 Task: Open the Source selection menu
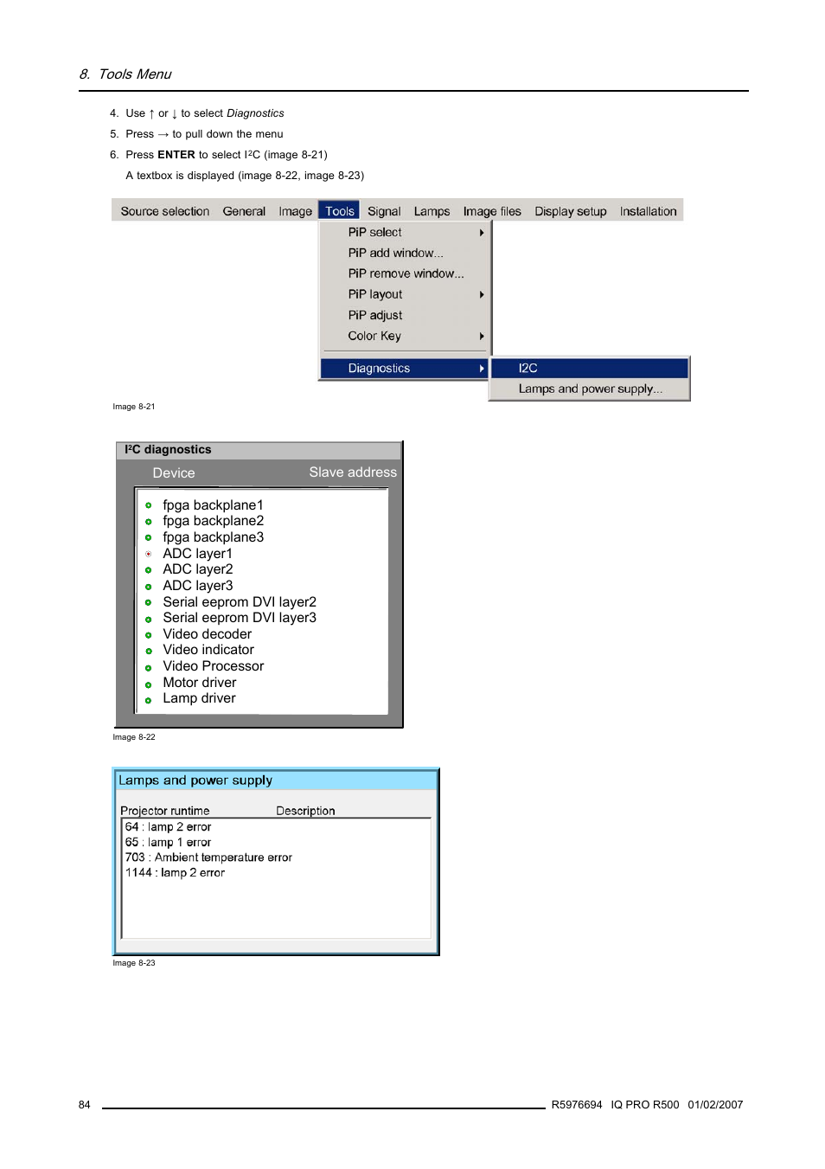[164, 211]
